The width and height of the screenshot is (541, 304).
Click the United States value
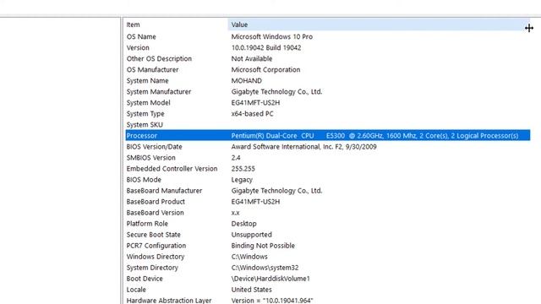(x=251, y=290)
